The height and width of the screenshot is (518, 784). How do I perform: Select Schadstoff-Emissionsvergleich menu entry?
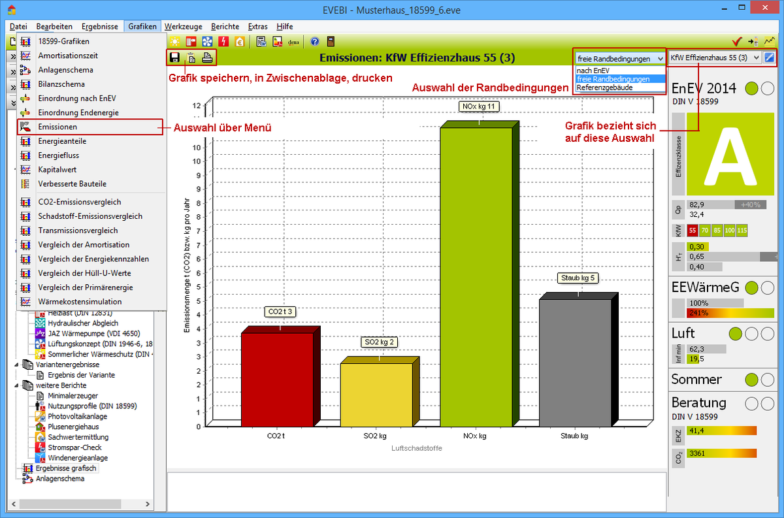[91, 216]
